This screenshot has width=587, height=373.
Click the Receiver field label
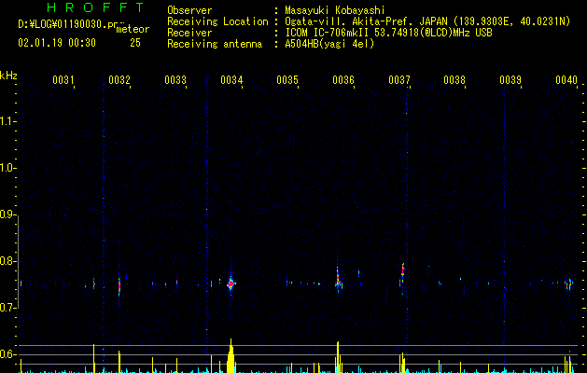[189, 33]
